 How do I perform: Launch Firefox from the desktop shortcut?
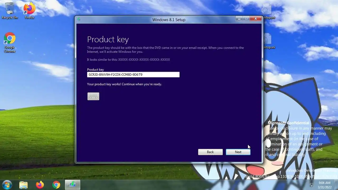(x=29, y=11)
